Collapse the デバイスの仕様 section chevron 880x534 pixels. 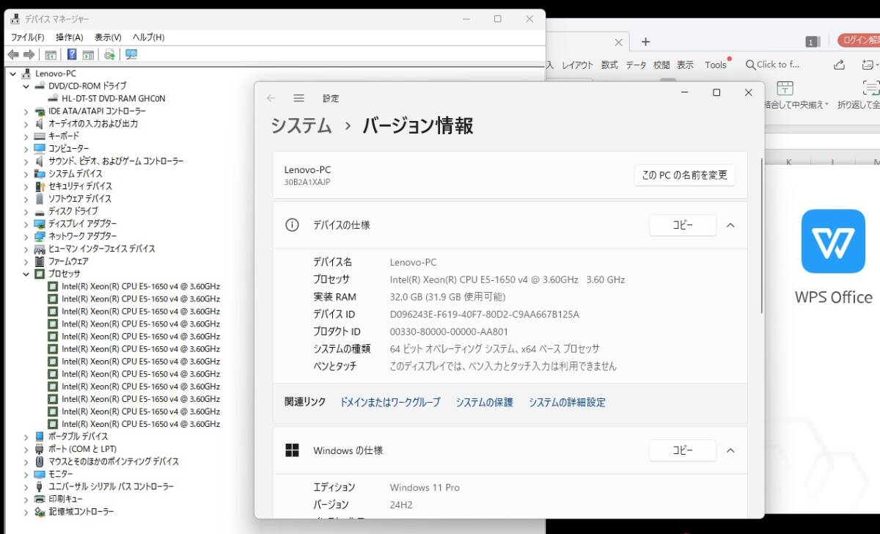click(730, 225)
